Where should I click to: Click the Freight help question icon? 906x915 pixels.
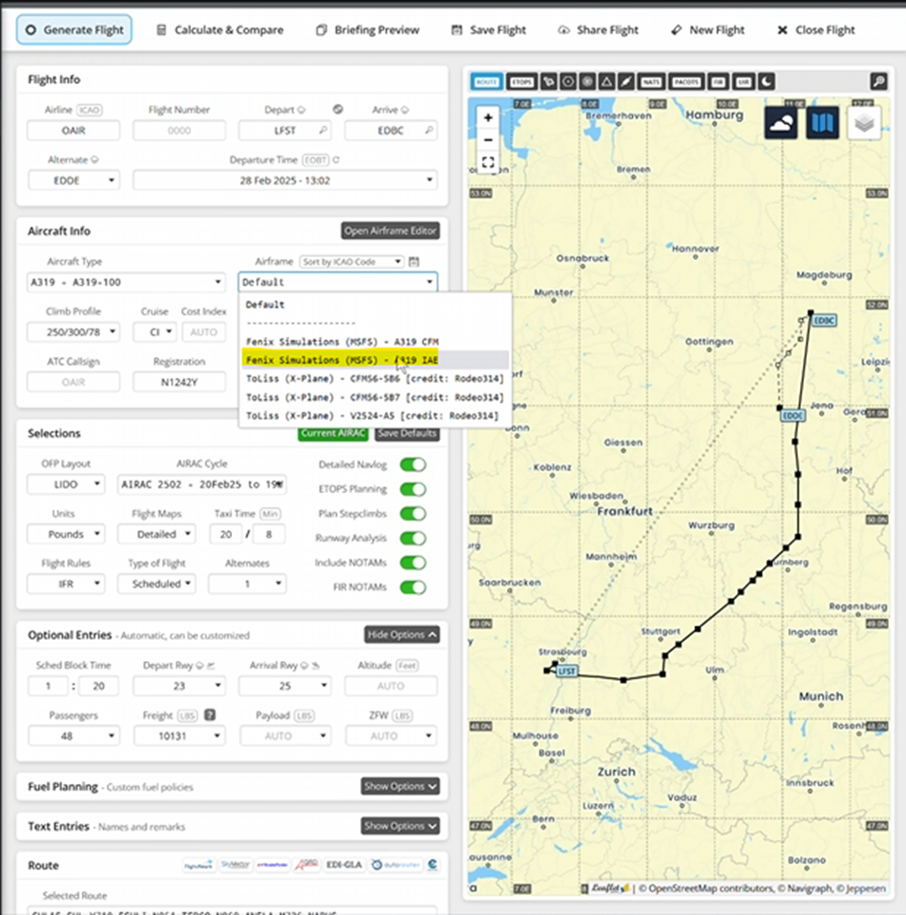pyautogui.click(x=210, y=714)
